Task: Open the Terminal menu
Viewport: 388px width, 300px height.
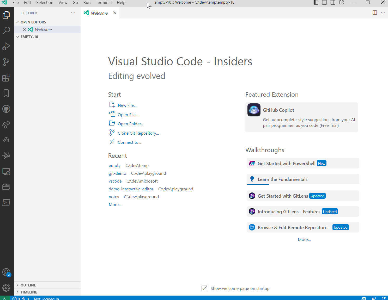Action: coord(104,3)
